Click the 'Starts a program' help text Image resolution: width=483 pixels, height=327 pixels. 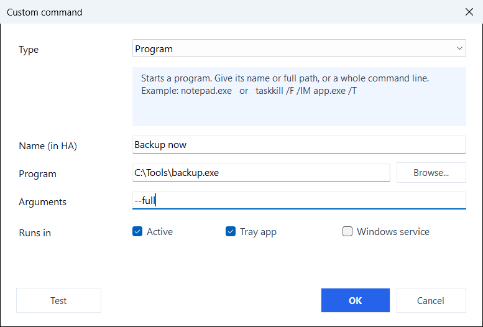click(285, 78)
